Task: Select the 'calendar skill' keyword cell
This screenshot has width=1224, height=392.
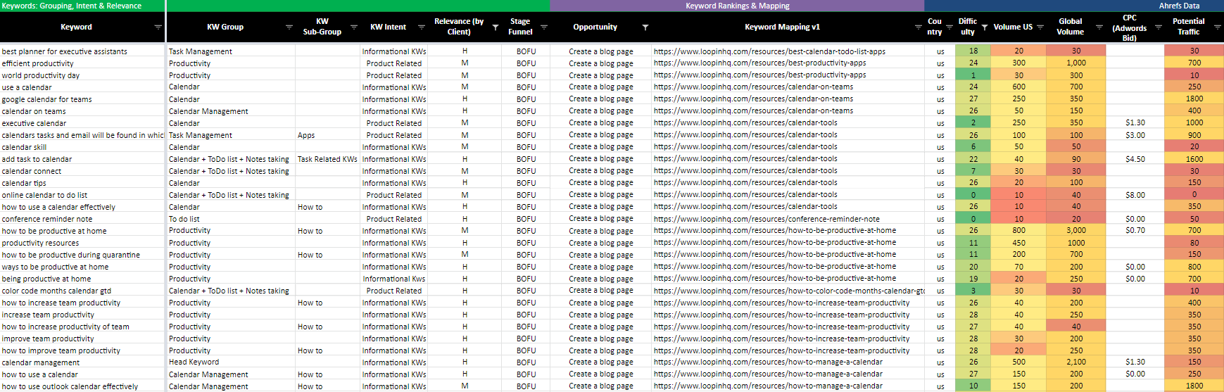Action: click(x=82, y=147)
